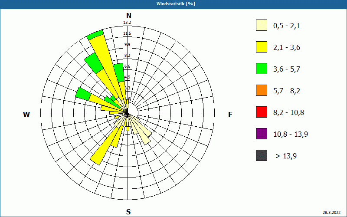
Task: Click the long yellow southwest wind bar
Action: (x=105, y=147)
